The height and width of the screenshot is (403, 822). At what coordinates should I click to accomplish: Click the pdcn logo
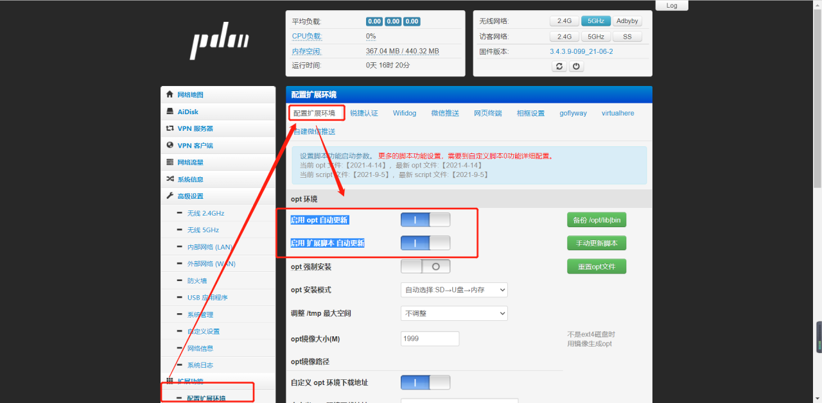coord(219,42)
